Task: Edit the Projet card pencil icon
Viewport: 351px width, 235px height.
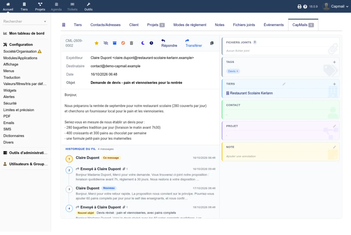Action: (x=334, y=126)
